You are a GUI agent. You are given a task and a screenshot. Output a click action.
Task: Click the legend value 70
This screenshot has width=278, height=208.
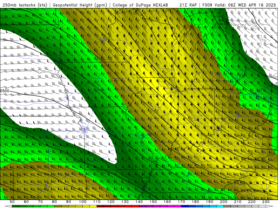point(40,202)
